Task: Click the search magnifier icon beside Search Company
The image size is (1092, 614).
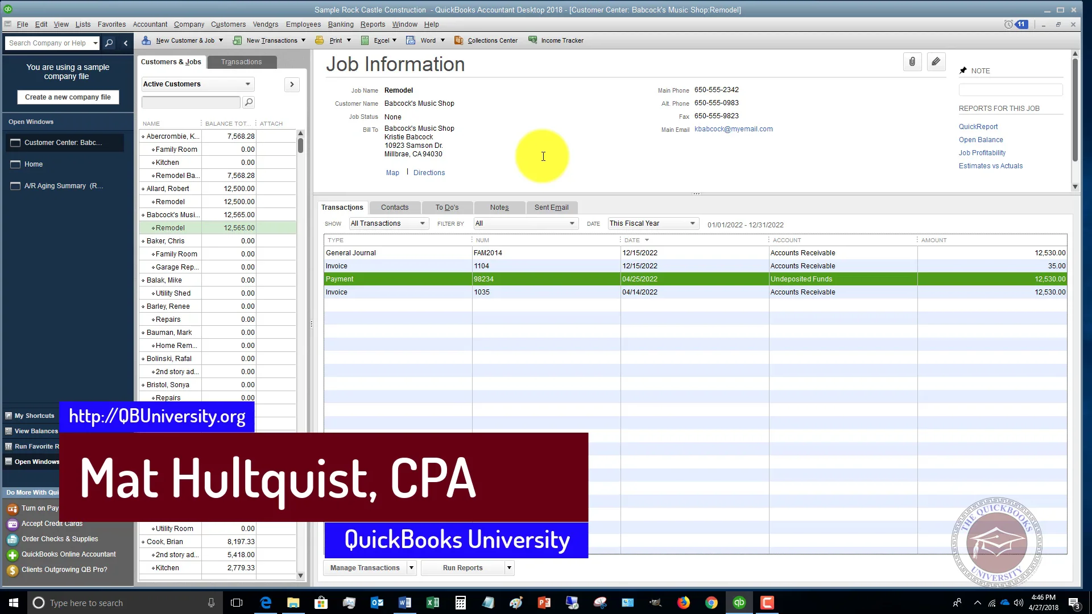Action: point(109,43)
